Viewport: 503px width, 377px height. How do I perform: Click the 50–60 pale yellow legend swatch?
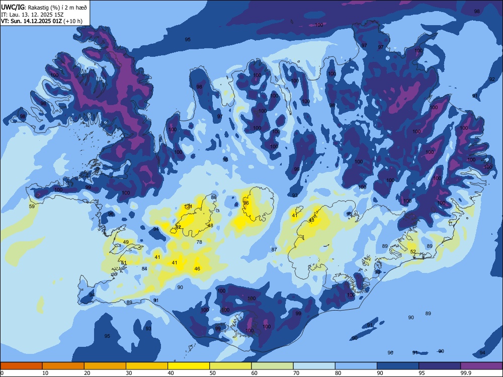[230, 366]
